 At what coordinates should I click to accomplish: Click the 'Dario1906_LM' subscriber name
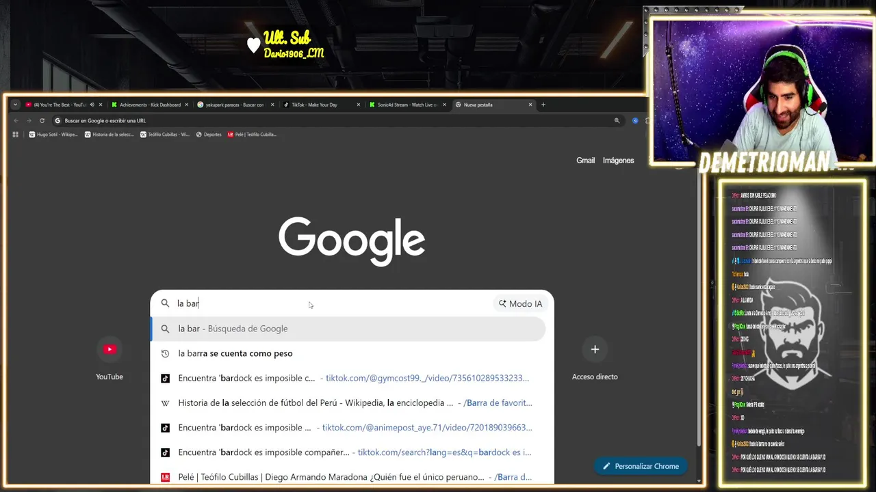click(294, 53)
